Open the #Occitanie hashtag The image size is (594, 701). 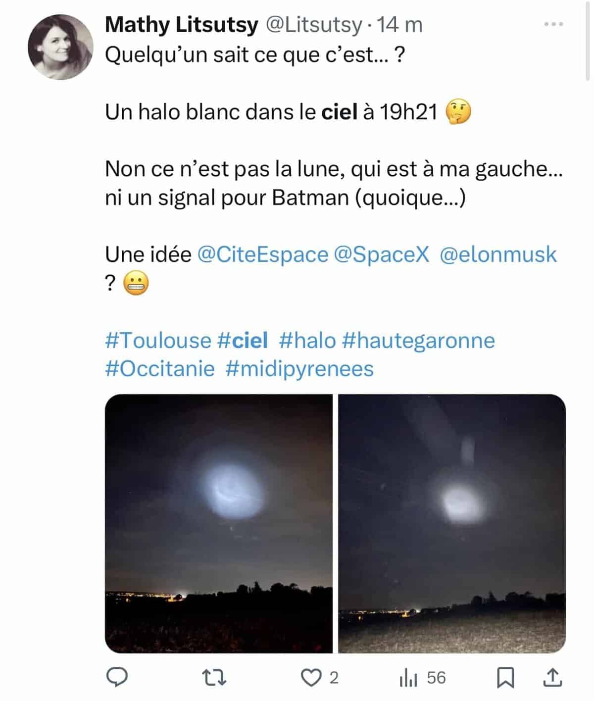coord(160,369)
